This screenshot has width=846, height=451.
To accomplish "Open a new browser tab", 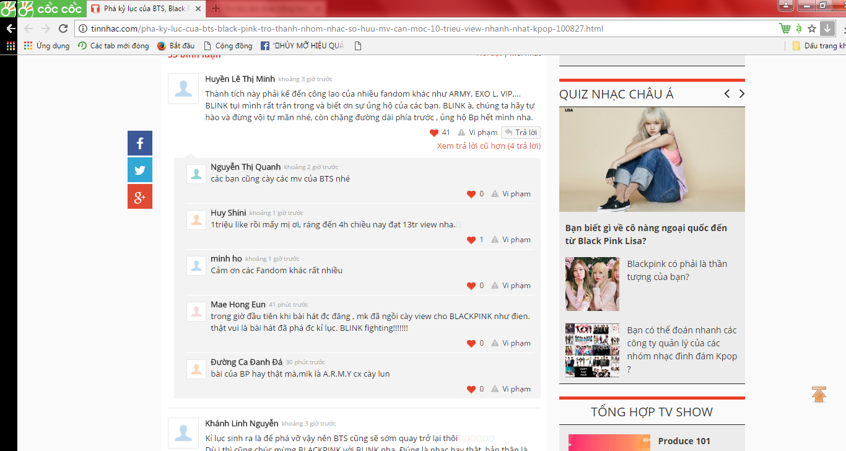I will click(x=216, y=8).
